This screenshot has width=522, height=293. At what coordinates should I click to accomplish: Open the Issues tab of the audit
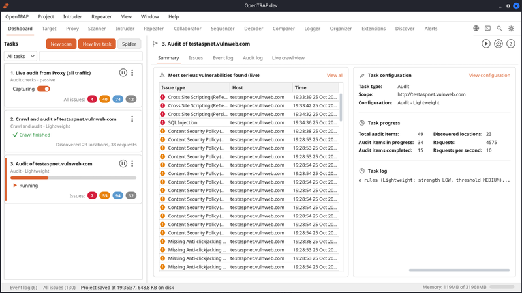click(196, 58)
